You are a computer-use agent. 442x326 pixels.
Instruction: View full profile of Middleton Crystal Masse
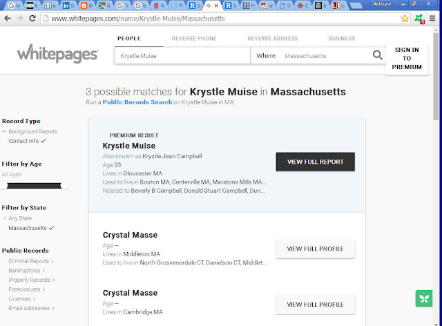(315, 249)
